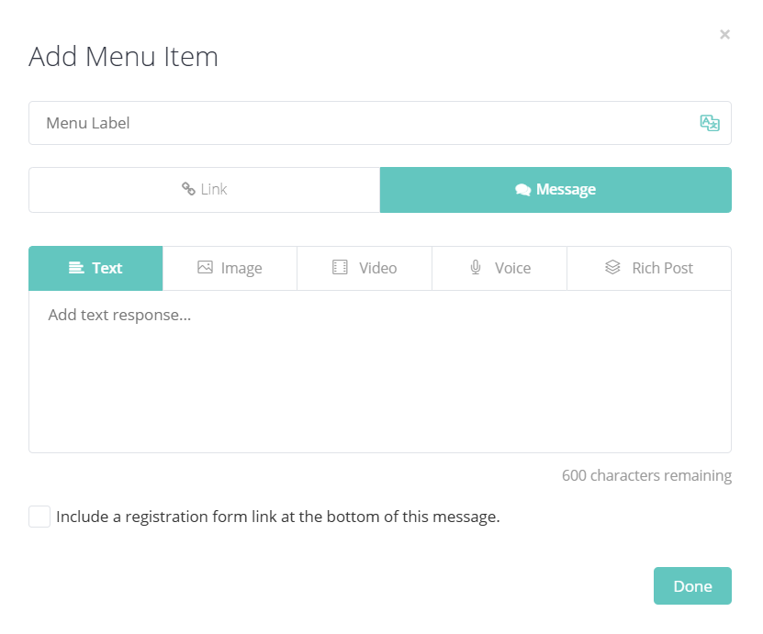Switch to the Video response tab
This screenshot has width=763, height=634.
tap(365, 268)
